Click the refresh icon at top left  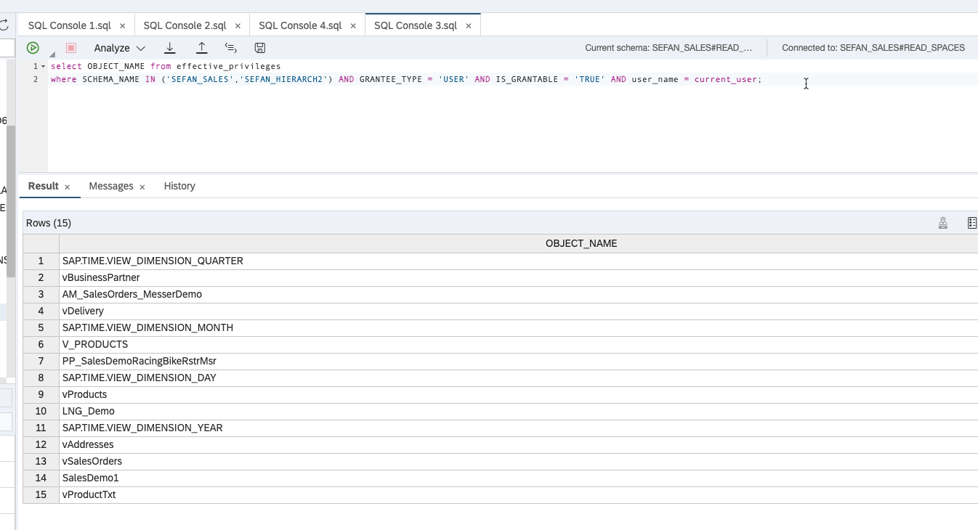(4, 23)
